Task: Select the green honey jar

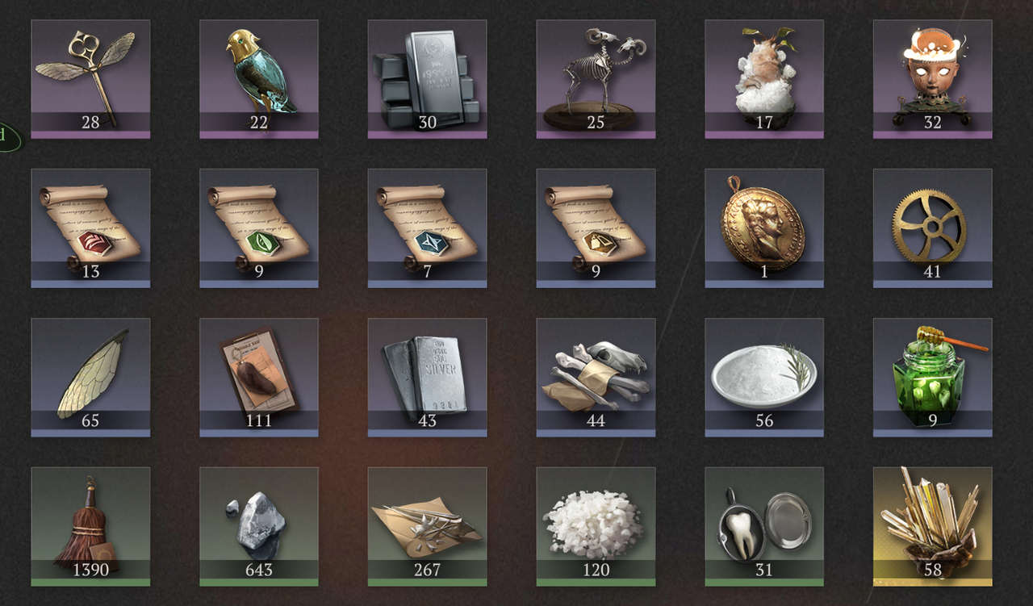Action: tap(932, 378)
